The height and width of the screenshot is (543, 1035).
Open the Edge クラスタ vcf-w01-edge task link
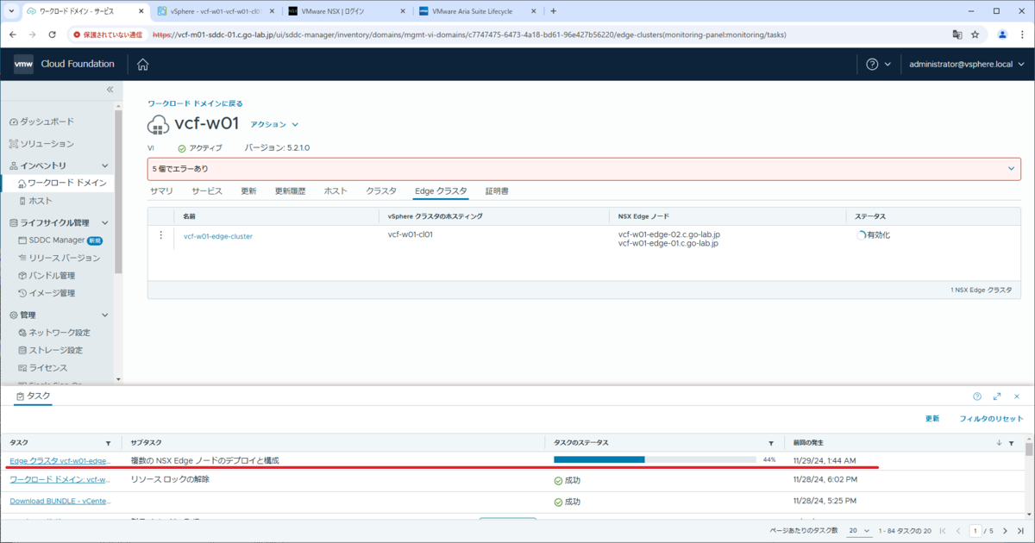coord(60,461)
